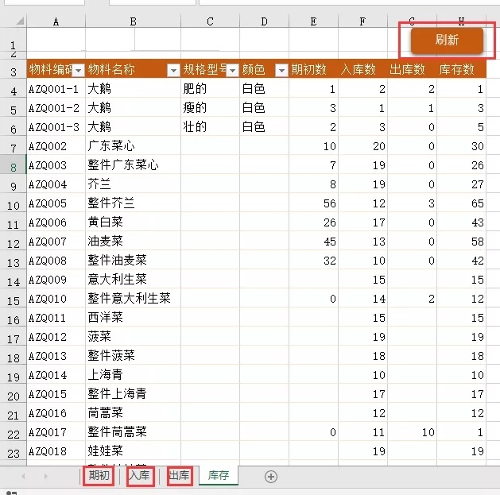Select 期初数 value 56 for AZQ005
This screenshot has height=495, width=500.
click(x=313, y=203)
